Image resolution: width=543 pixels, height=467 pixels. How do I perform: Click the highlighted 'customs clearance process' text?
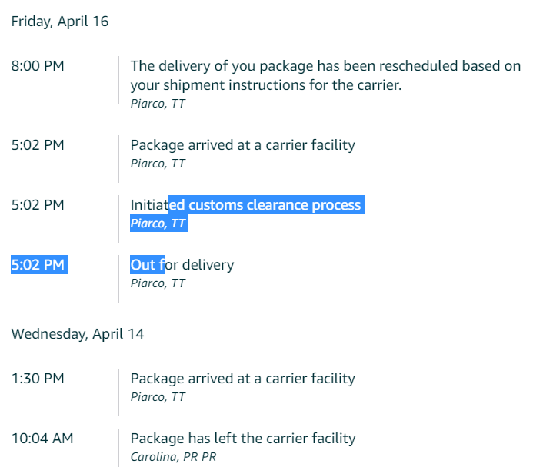pyautogui.click(x=275, y=205)
